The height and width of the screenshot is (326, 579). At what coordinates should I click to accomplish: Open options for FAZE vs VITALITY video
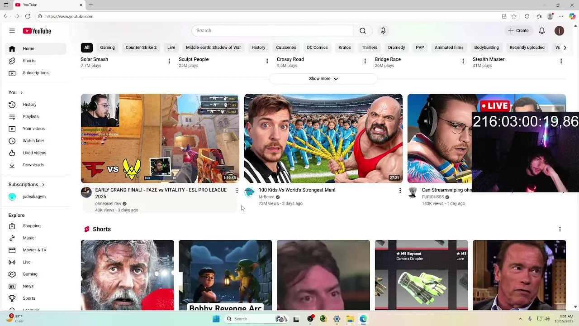pos(237,191)
